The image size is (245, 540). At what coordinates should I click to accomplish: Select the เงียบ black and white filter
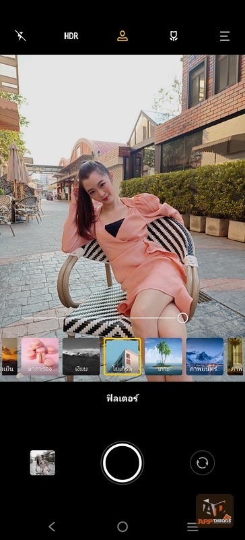(81, 356)
